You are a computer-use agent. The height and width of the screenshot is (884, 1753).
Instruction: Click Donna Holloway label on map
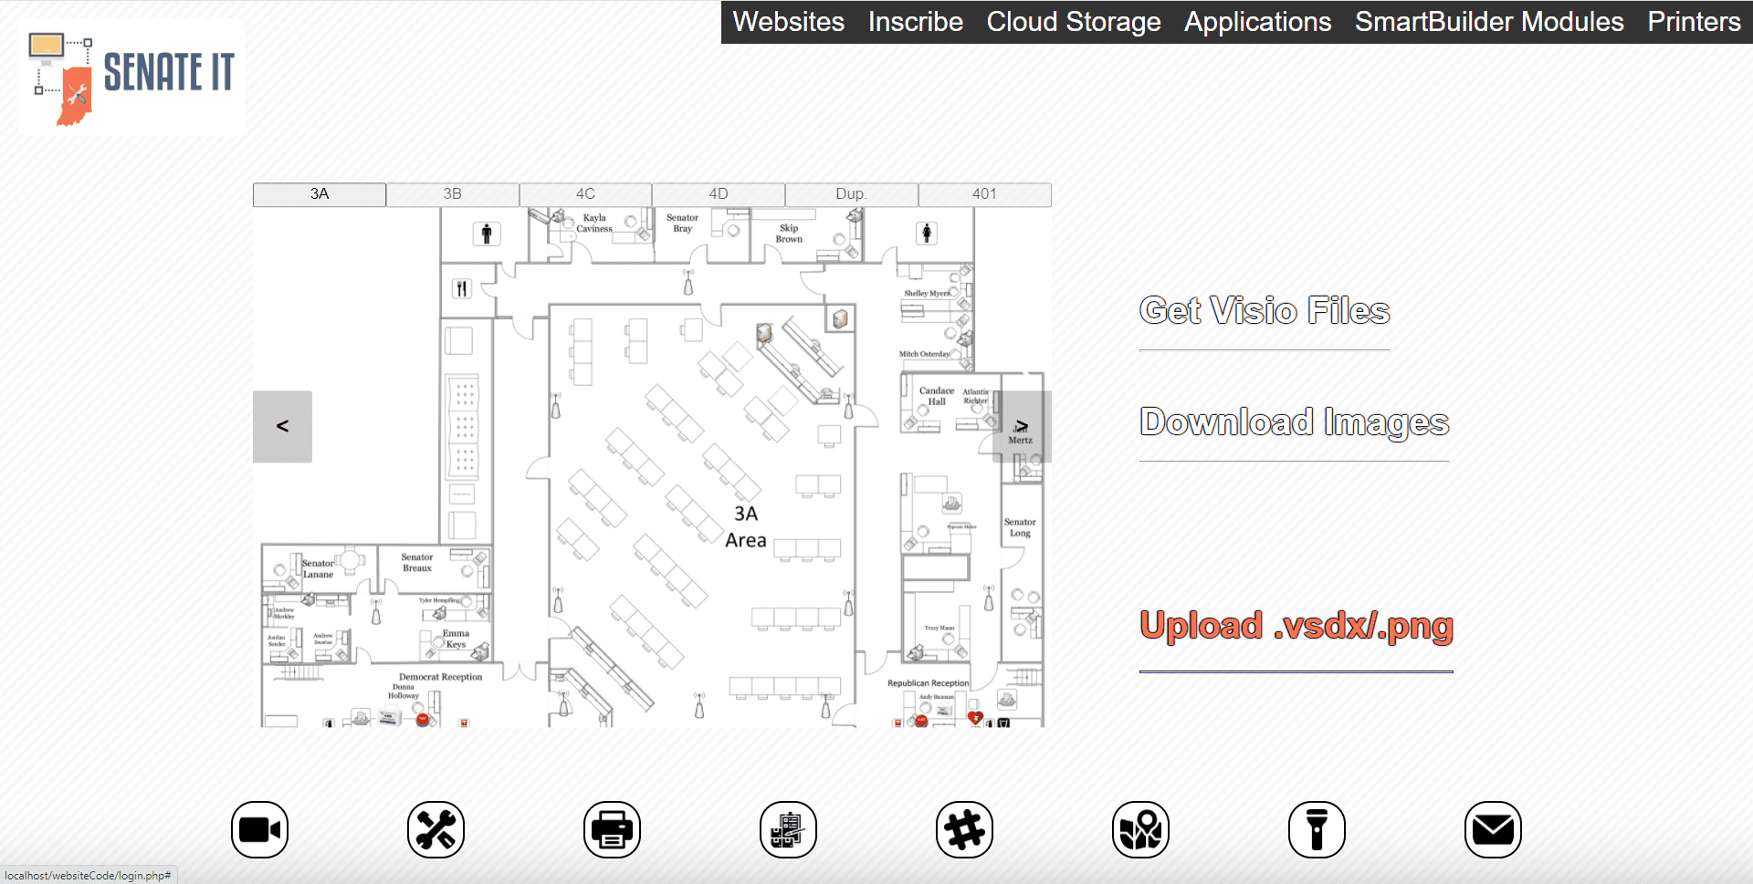pos(404,692)
